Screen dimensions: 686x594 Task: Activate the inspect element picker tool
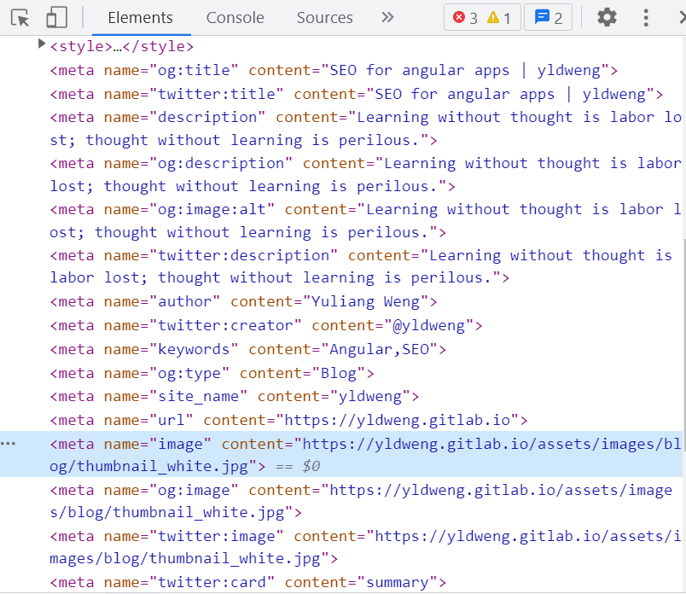click(x=20, y=18)
